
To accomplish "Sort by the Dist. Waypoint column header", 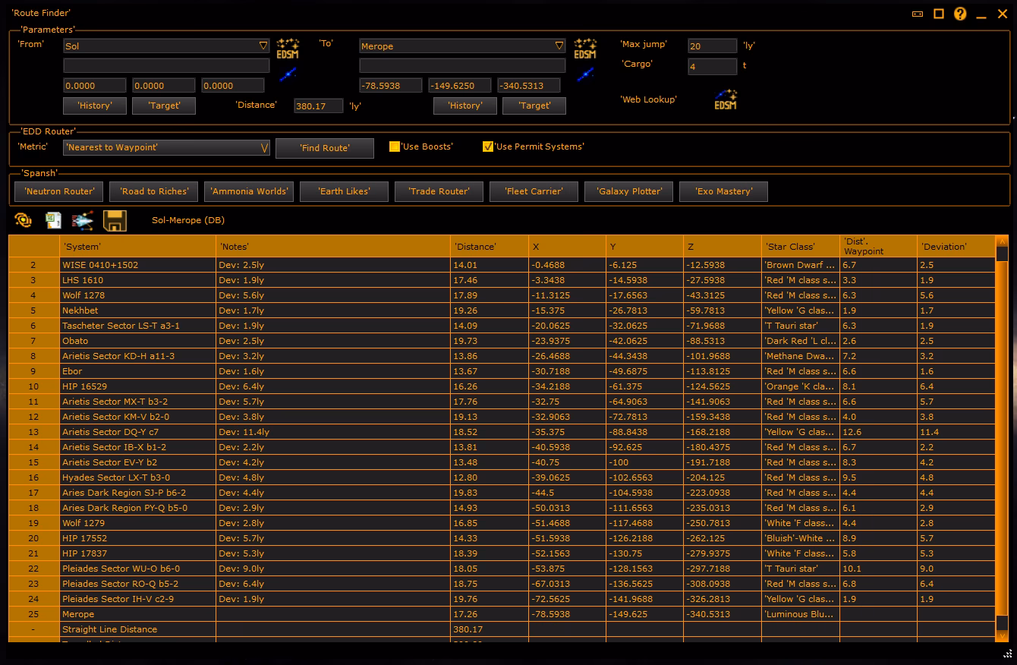I will [x=878, y=247].
